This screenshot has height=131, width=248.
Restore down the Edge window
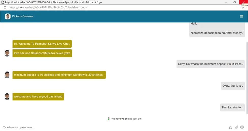click(x=235, y=2)
